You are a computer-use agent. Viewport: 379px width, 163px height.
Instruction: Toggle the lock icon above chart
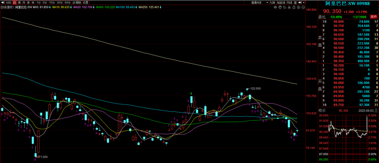click(x=294, y=7)
